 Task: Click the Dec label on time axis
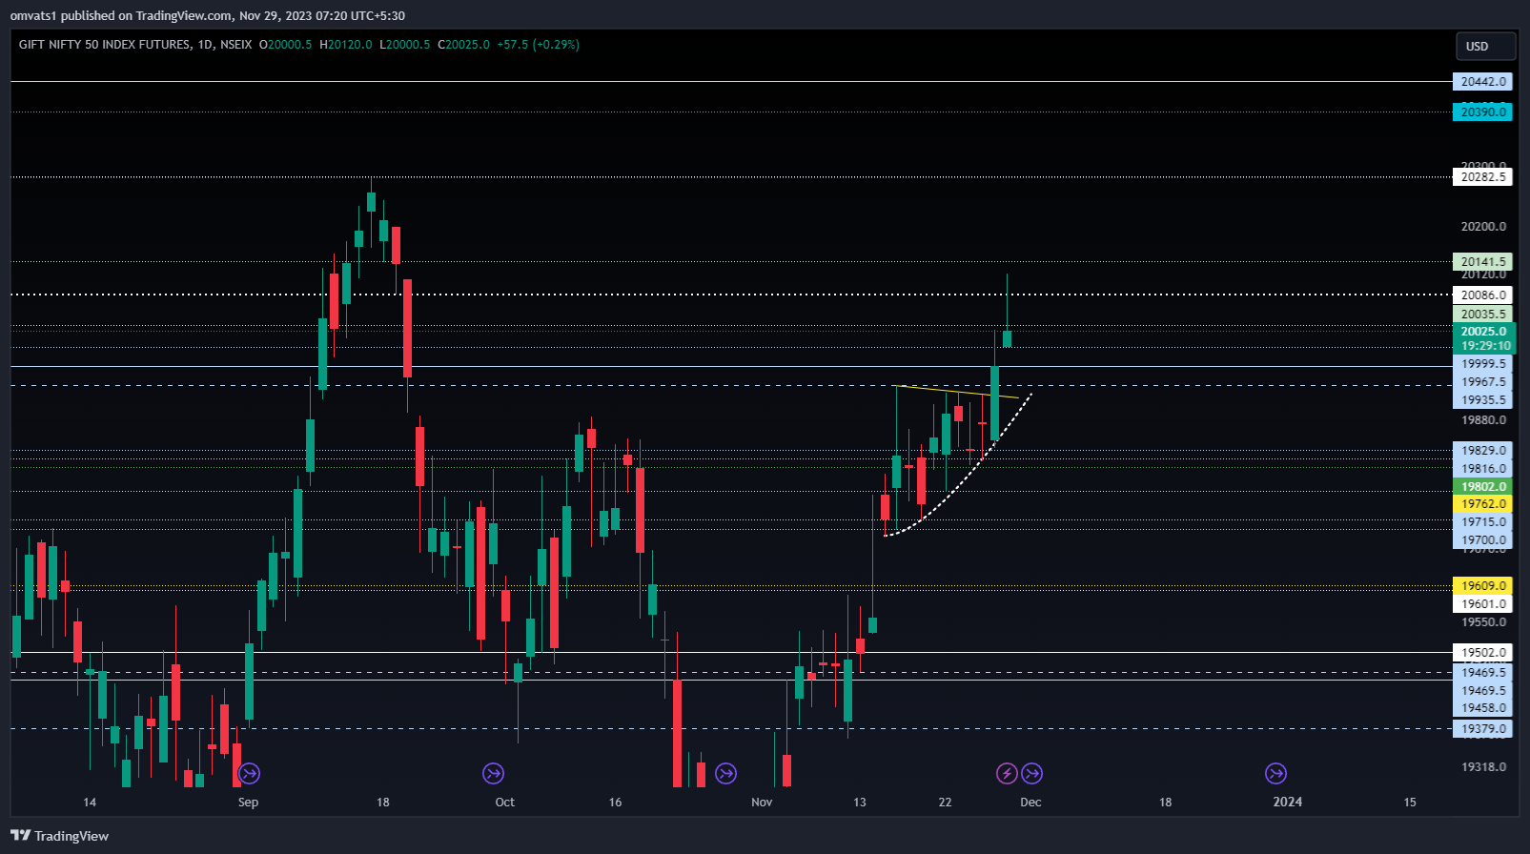point(1030,803)
